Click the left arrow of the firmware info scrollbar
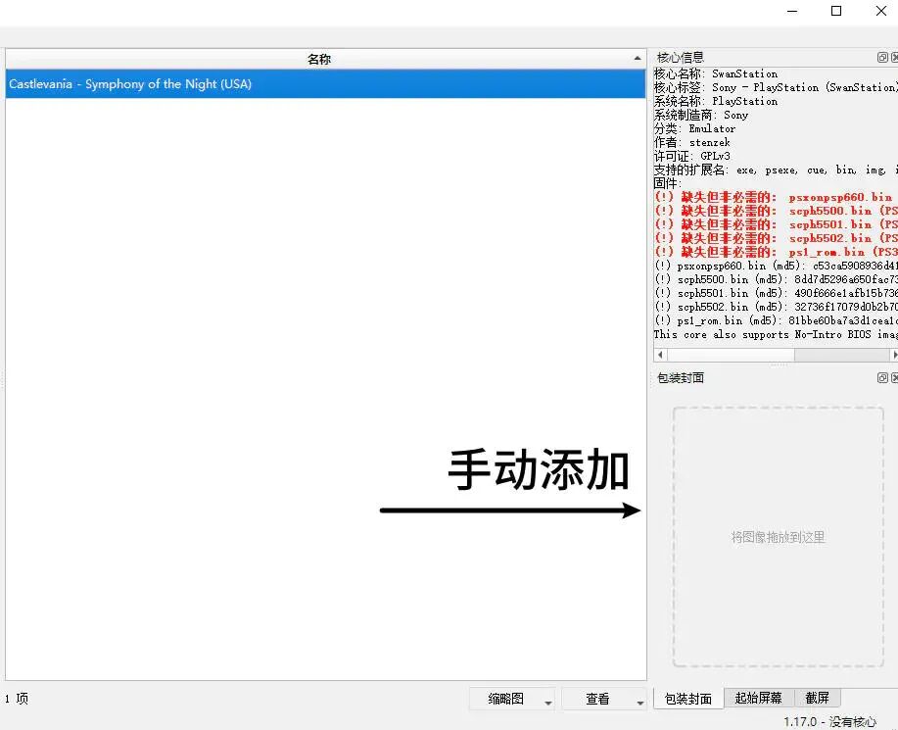898x730 pixels. coord(659,354)
